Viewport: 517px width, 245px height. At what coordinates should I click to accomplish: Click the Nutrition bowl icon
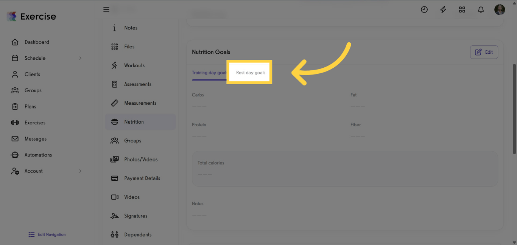pyautogui.click(x=114, y=122)
